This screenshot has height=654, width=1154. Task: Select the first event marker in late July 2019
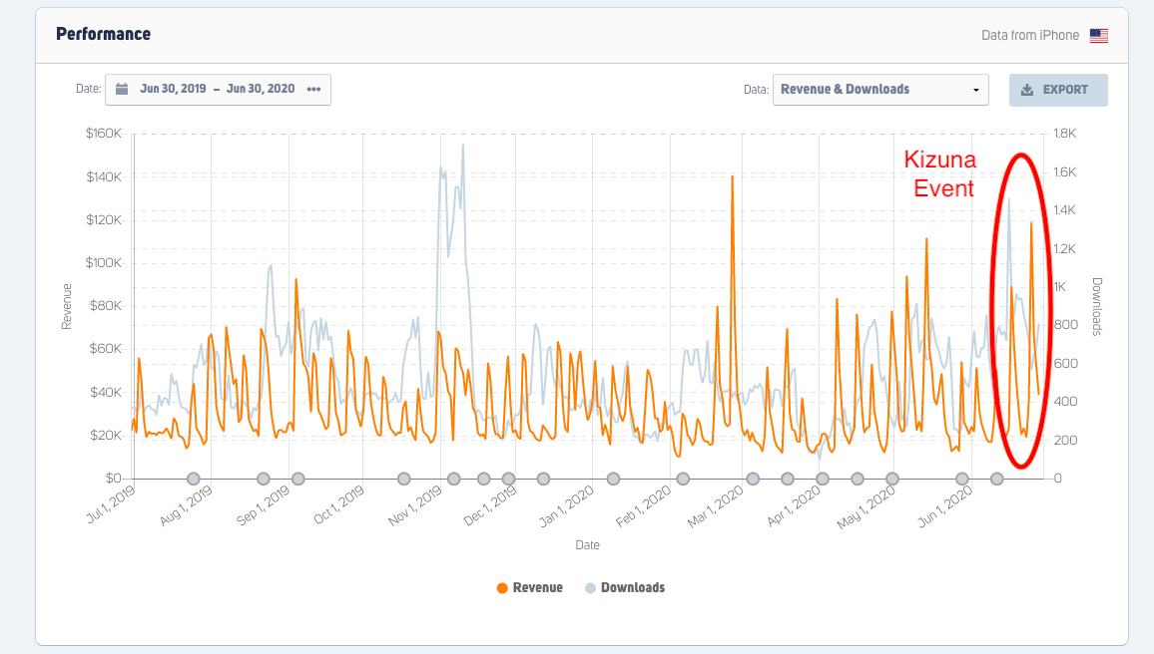(x=194, y=479)
